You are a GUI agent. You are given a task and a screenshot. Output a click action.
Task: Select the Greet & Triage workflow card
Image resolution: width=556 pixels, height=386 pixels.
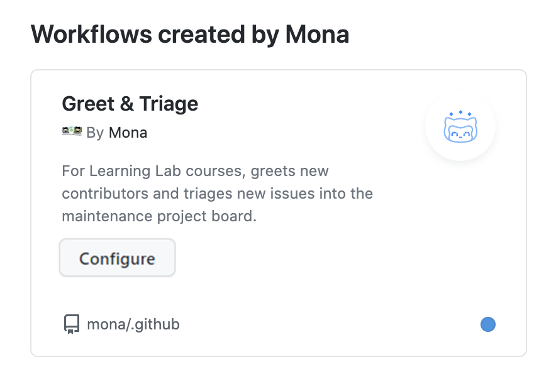[278, 212]
